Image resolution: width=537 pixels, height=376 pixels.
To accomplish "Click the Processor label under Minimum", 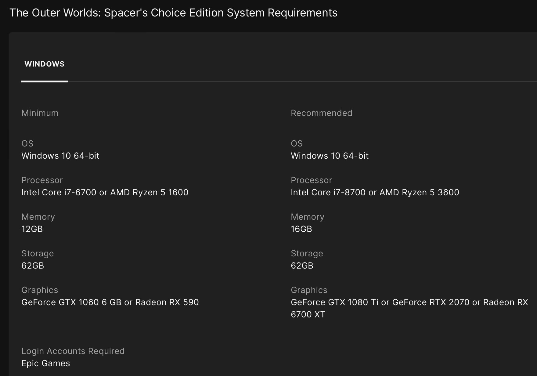I will click(x=42, y=180).
